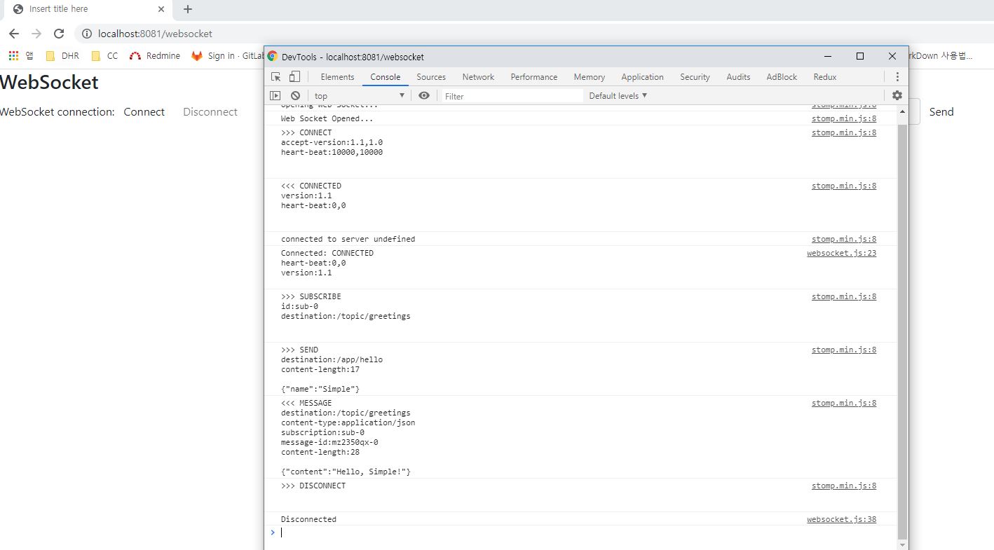Click scrollbar down arrow in console
Screen dimensions: 994x550
[902, 544]
